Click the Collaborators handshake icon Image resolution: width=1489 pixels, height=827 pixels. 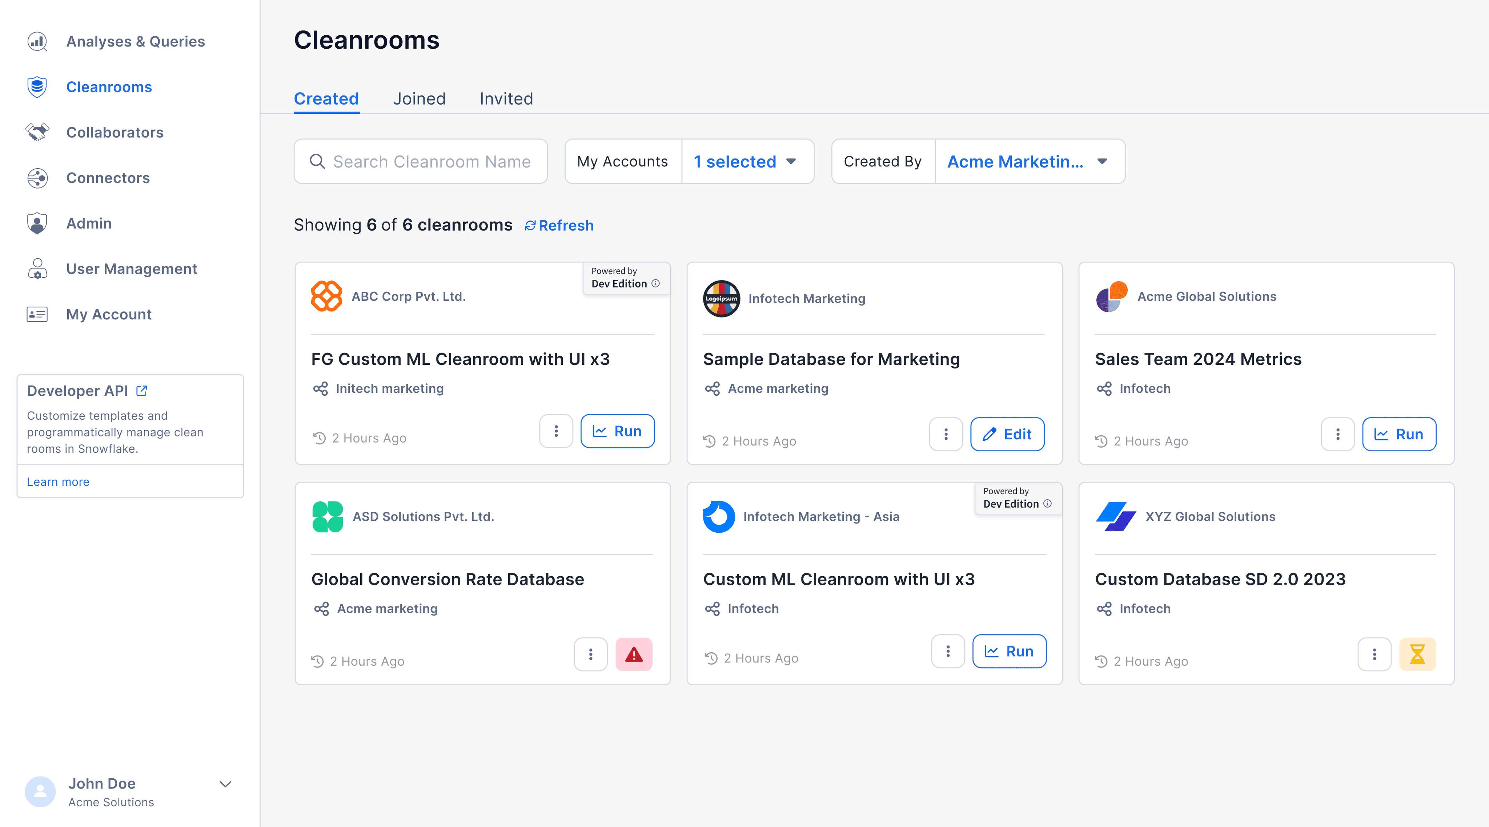click(x=37, y=132)
